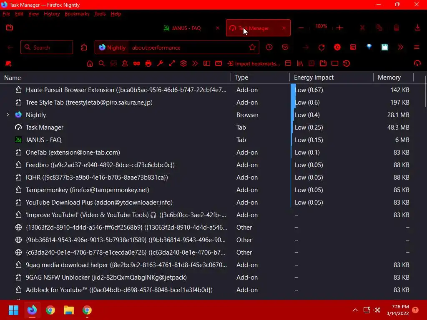Screen dimensions: 427x320
Task: Toggle full screen with the diagonal arrows icon
Action: tap(172, 64)
